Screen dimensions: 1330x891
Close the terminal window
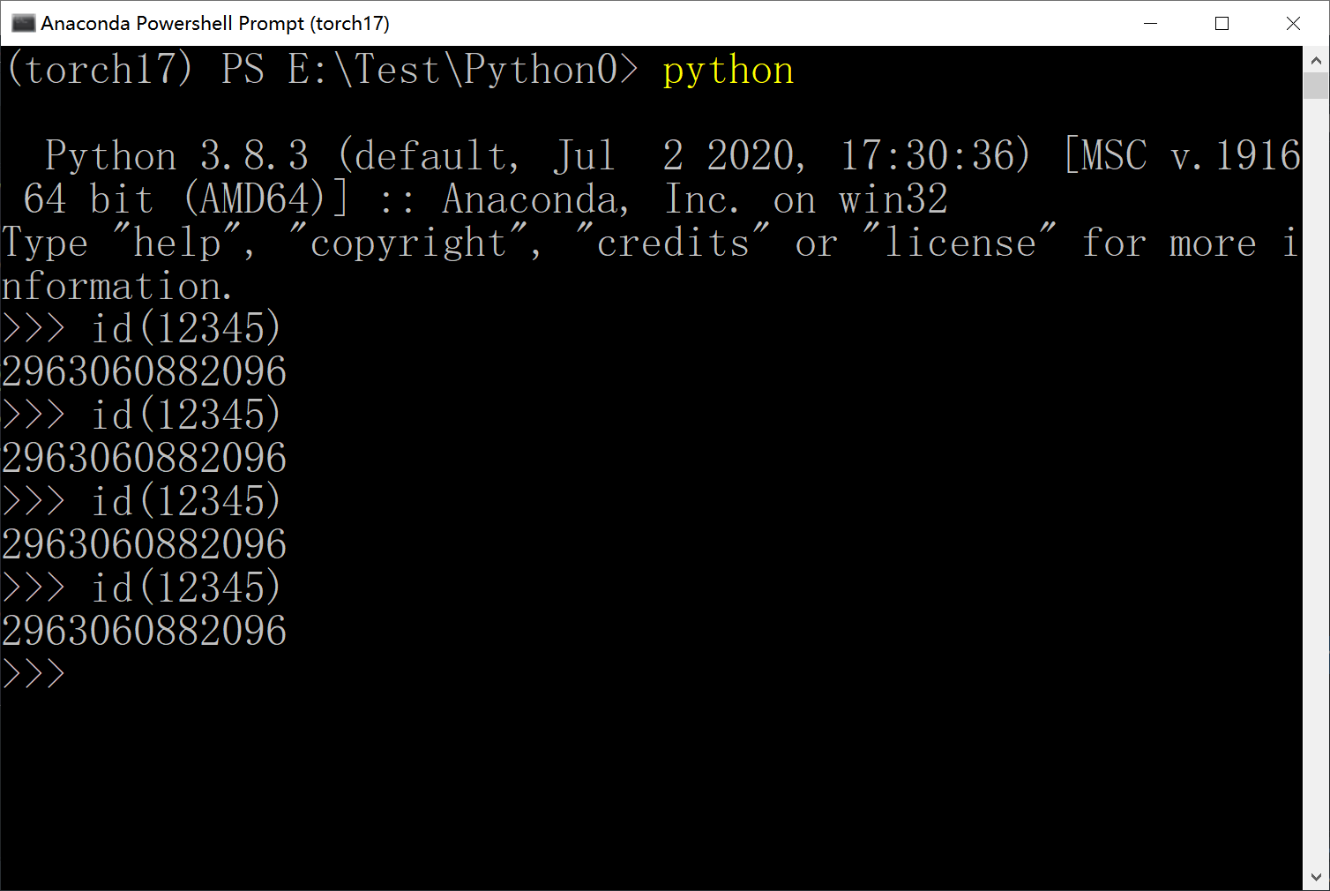1293,23
